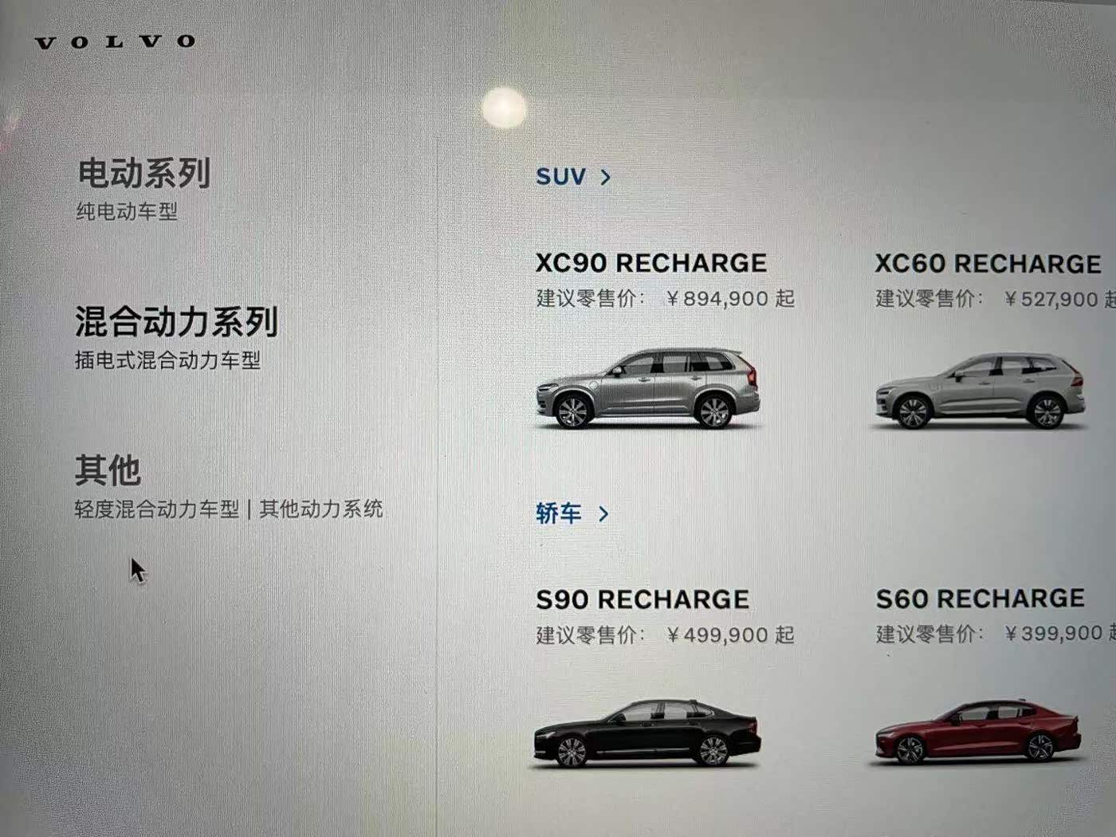Open the 其他 other powertrains category
The height and width of the screenshot is (837, 1116).
[108, 470]
